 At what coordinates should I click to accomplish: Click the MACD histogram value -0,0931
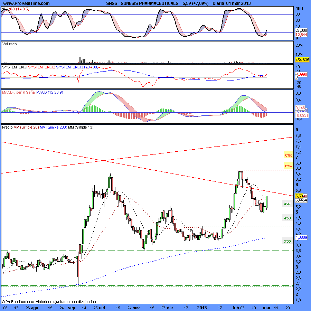(302, 115)
